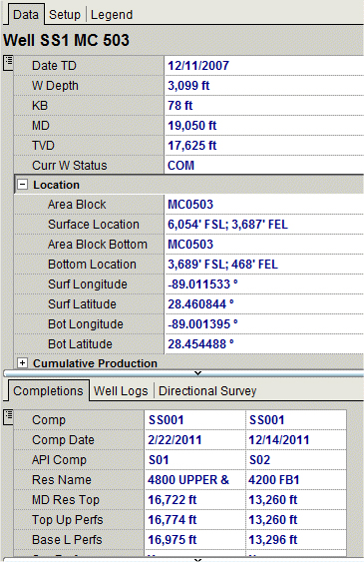
Task: Switch to the Setup tab
Action: coord(65,15)
